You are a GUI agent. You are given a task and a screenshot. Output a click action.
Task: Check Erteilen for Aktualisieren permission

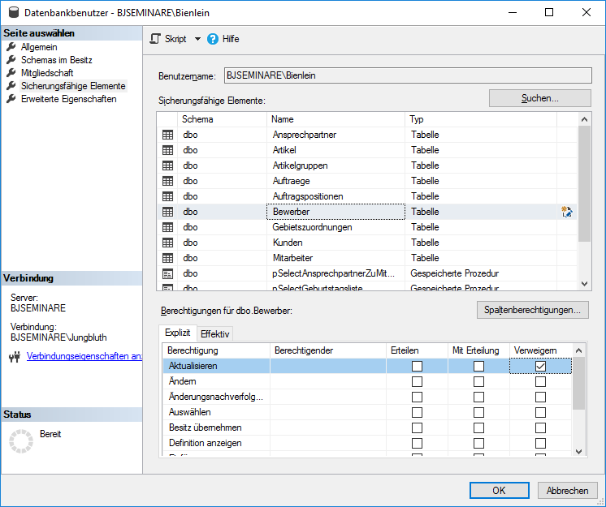pyautogui.click(x=417, y=367)
